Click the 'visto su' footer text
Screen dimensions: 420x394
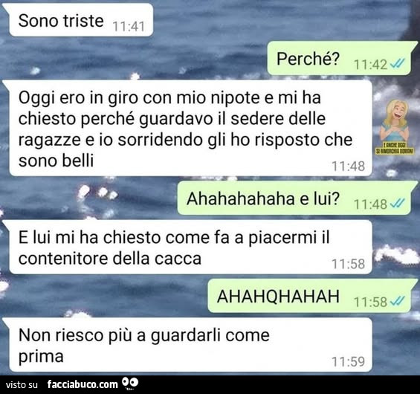[22, 385]
